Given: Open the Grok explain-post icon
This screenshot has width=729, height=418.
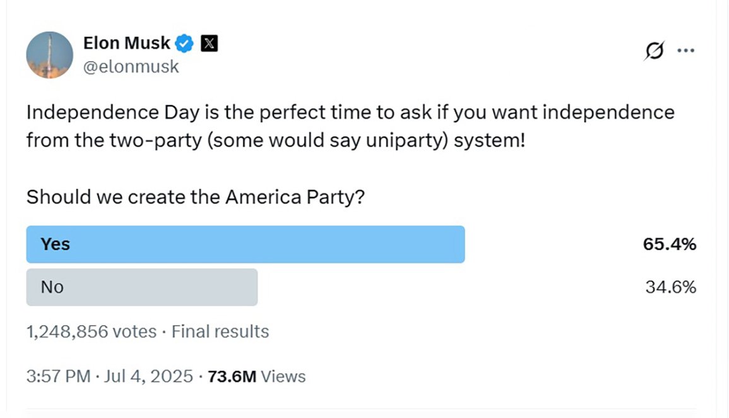Looking at the screenshot, I should (x=654, y=51).
